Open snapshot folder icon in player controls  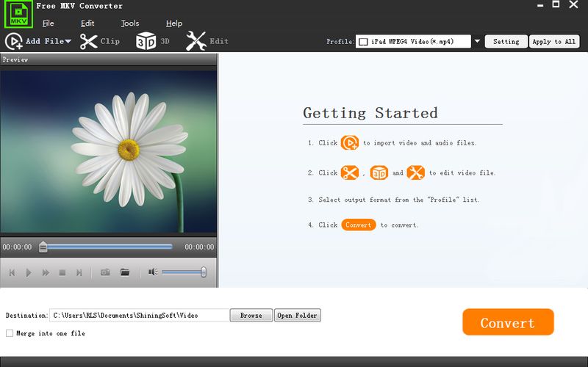(x=125, y=272)
